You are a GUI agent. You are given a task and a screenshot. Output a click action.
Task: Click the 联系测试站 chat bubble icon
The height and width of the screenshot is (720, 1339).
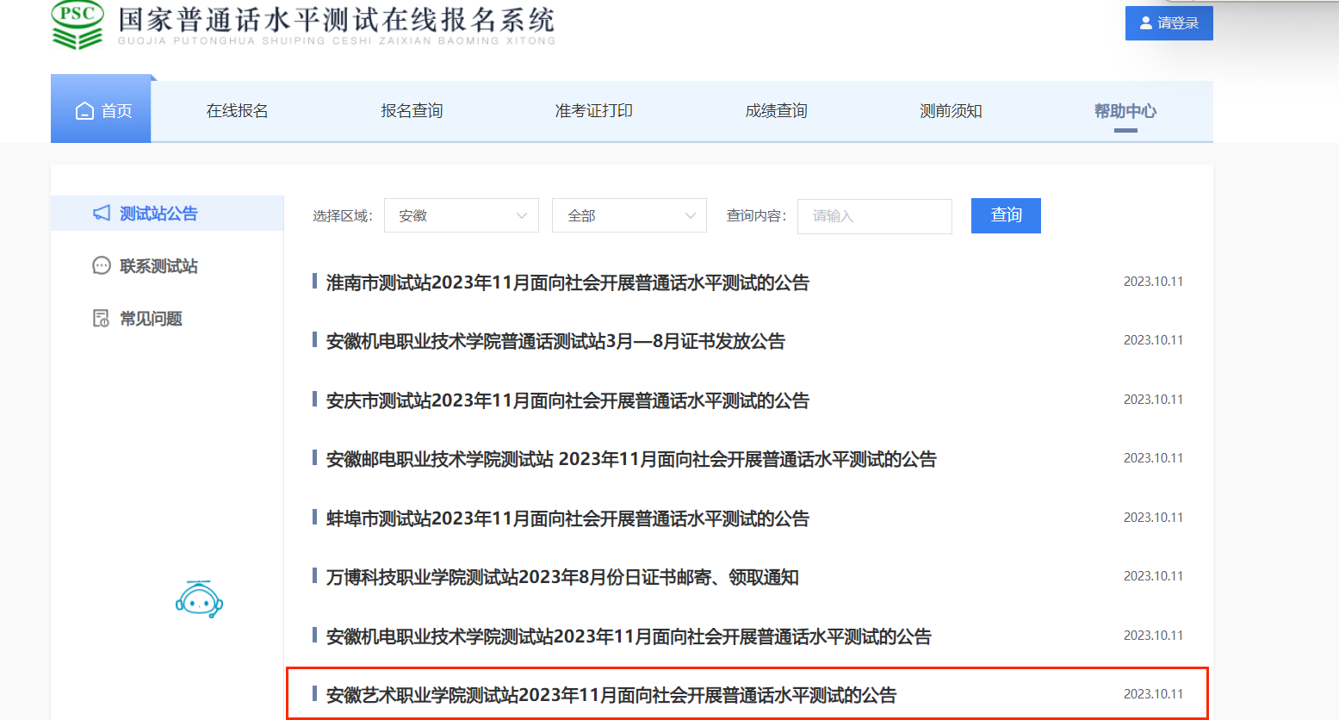click(102, 265)
